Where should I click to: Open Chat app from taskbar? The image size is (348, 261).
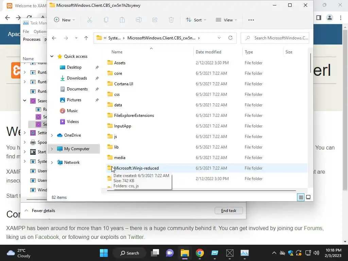click(x=170, y=253)
